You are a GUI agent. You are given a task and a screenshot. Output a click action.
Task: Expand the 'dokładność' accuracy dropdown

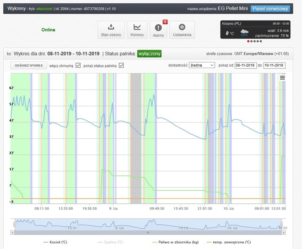202,65
